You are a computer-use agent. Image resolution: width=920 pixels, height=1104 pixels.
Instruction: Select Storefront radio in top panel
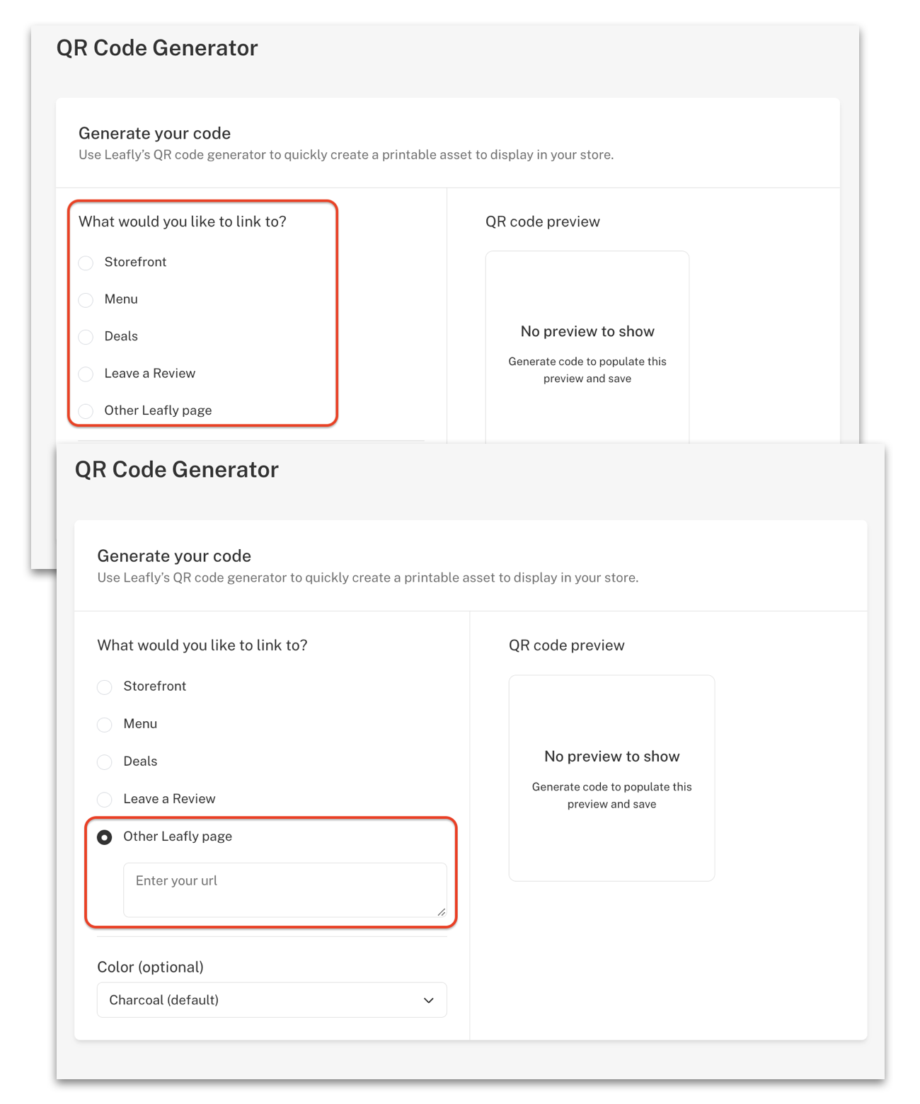[86, 263]
